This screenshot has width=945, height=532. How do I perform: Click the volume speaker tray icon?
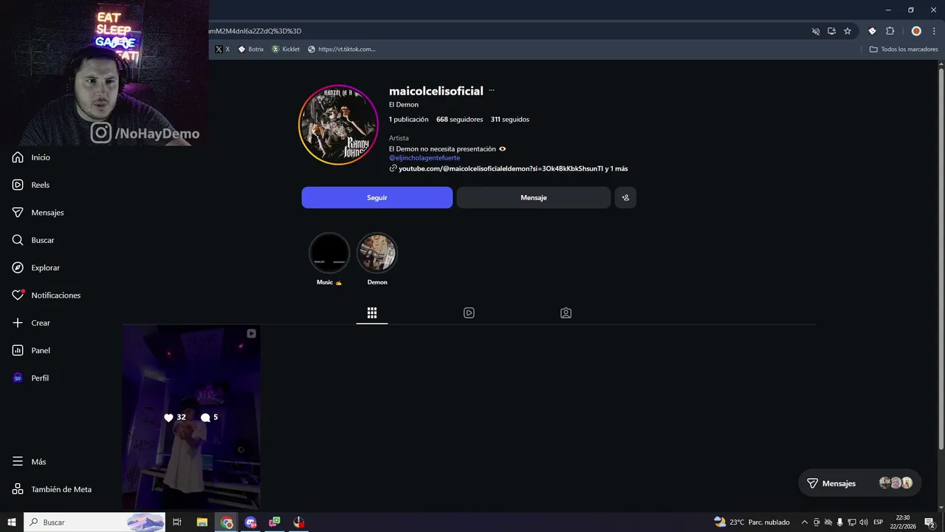[x=863, y=522]
